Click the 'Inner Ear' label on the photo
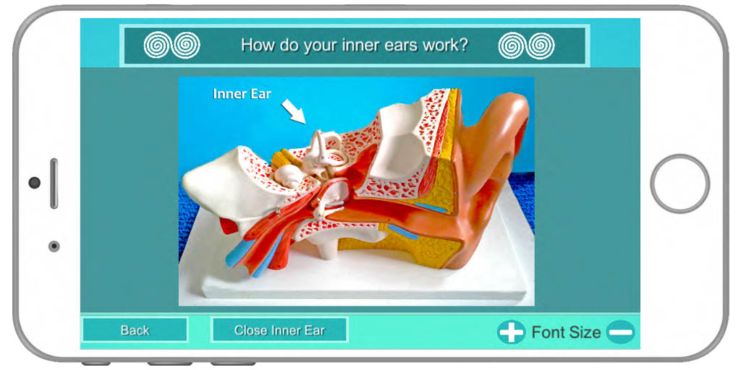The image size is (741, 370). click(242, 94)
